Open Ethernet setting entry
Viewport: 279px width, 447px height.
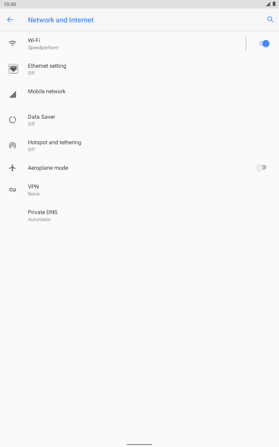[139, 69]
